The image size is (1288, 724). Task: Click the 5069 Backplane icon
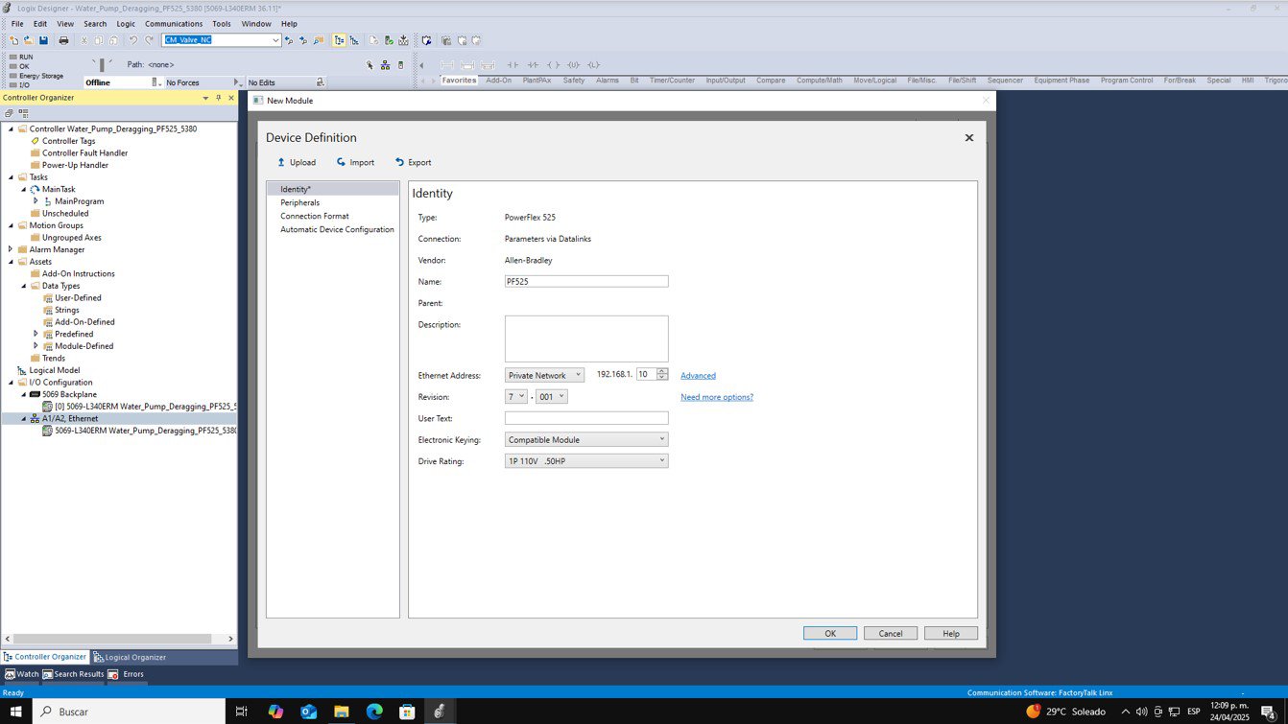coord(35,394)
